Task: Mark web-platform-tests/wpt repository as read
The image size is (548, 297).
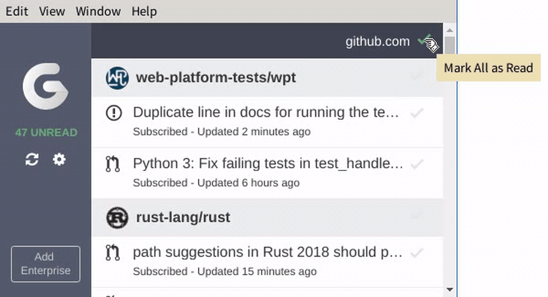Action: (417, 75)
